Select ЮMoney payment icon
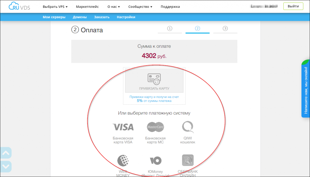 click(155, 161)
